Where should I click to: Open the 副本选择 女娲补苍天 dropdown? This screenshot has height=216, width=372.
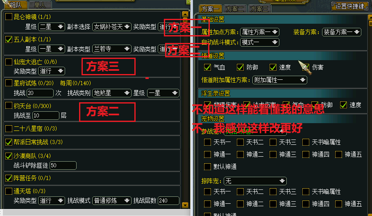[x=112, y=27]
